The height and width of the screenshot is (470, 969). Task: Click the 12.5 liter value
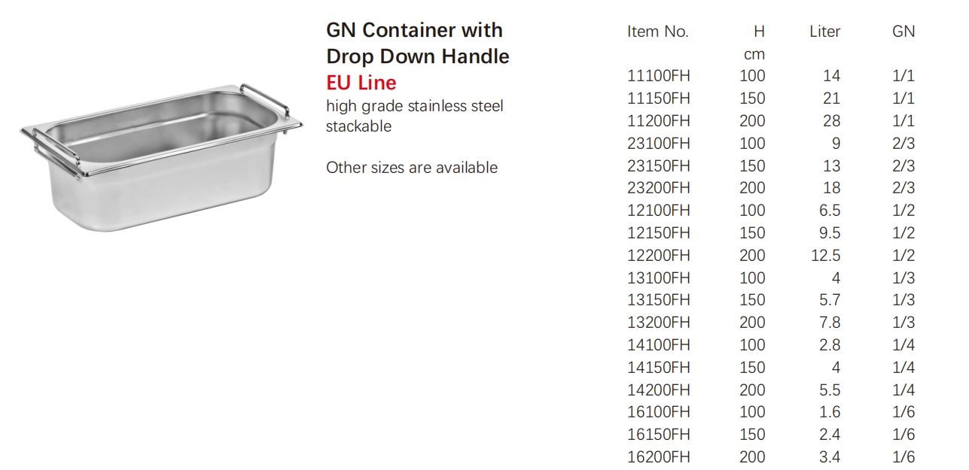tap(826, 255)
